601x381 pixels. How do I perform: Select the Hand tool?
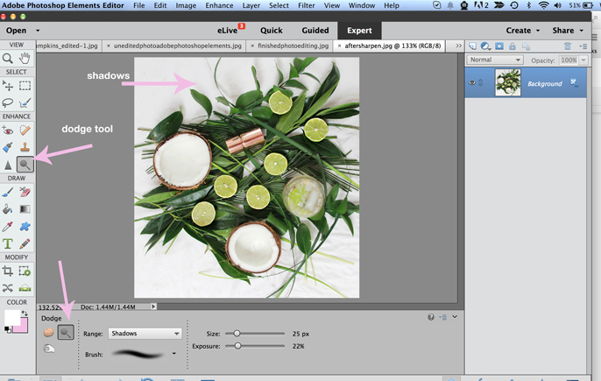click(x=25, y=58)
